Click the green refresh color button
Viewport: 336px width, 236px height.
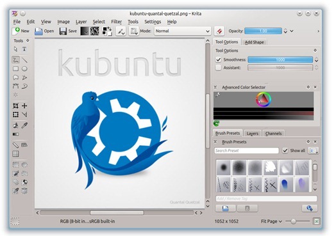(217, 123)
